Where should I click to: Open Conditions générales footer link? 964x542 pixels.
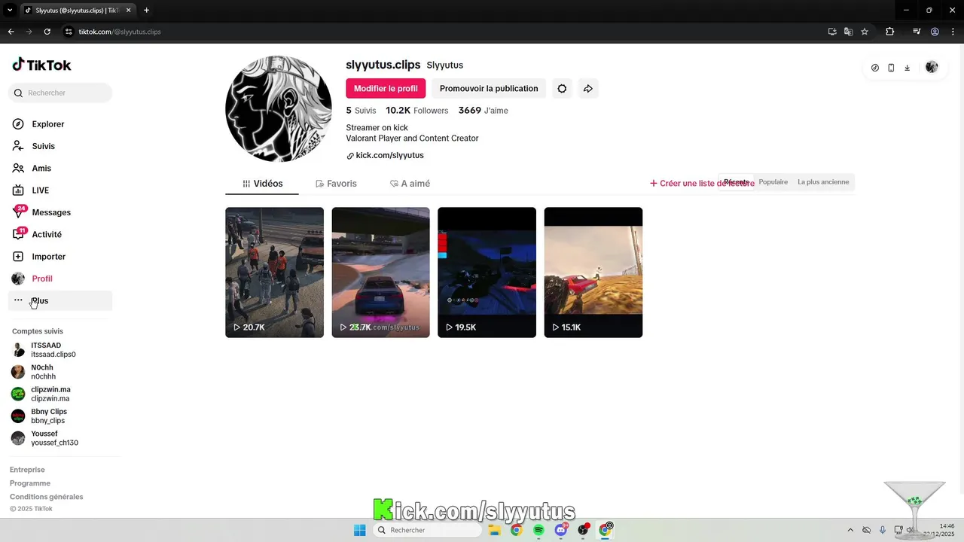[47, 497]
